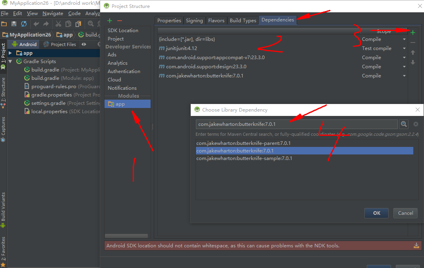This screenshot has height=268, width=424.
Task: Click the download icon in the SDK warning bar
Action: tap(416, 245)
